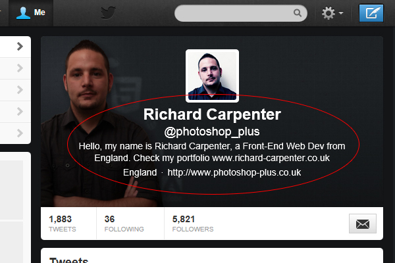View the 5,821 Followers list
This screenshot has width=395, height=263.
click(x=193, y=224)
